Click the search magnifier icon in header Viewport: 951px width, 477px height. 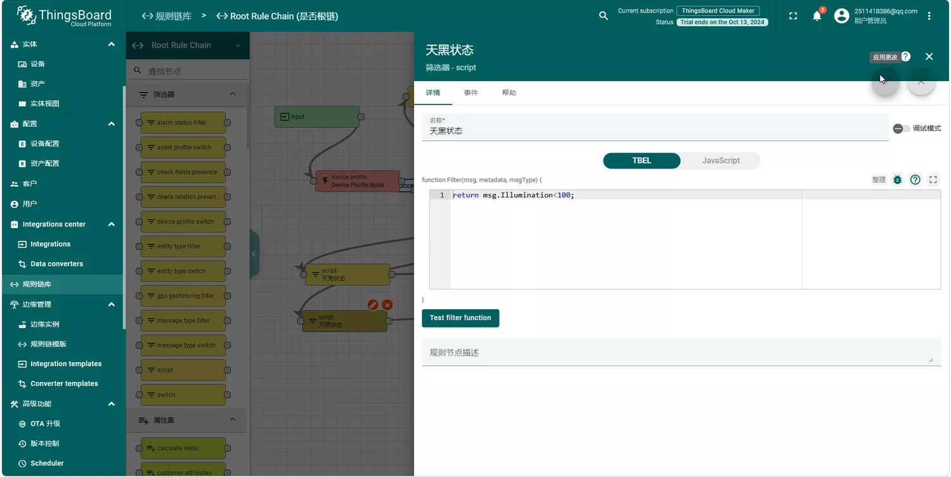[x=604, y=16]
